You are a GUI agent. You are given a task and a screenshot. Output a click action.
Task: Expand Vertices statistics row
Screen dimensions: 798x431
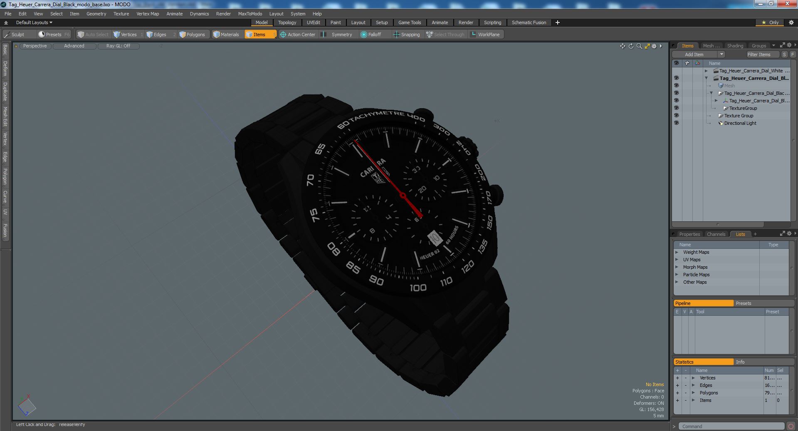(x=693, y=378)
